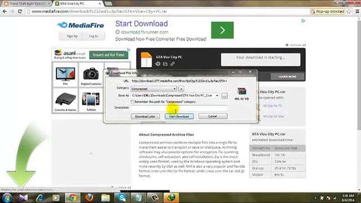The width and height of the screenshot is (361, 203).
Task: Click the Pop-up blocked notification
Action: click(327, 11)
